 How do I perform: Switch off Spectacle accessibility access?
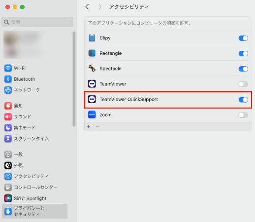tap(243, 69)
